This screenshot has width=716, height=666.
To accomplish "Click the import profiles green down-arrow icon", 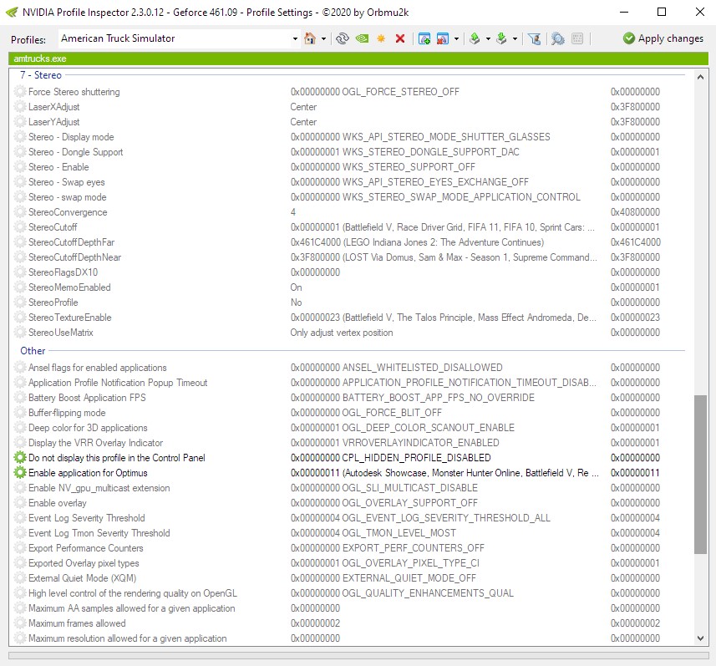I will click(x=501, y=38).
